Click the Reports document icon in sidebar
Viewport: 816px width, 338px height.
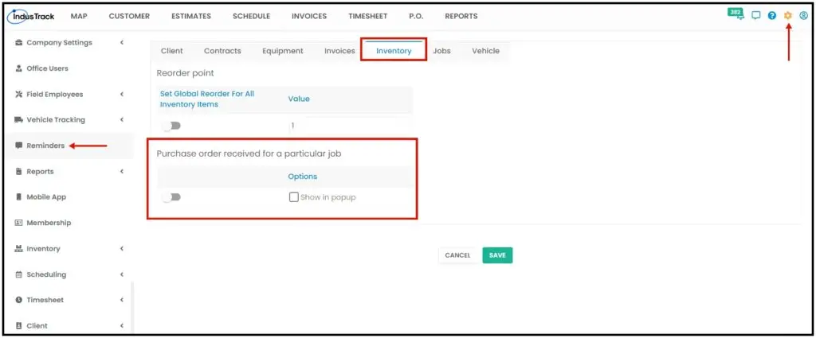pyautogui.click(x=19, y=171)
